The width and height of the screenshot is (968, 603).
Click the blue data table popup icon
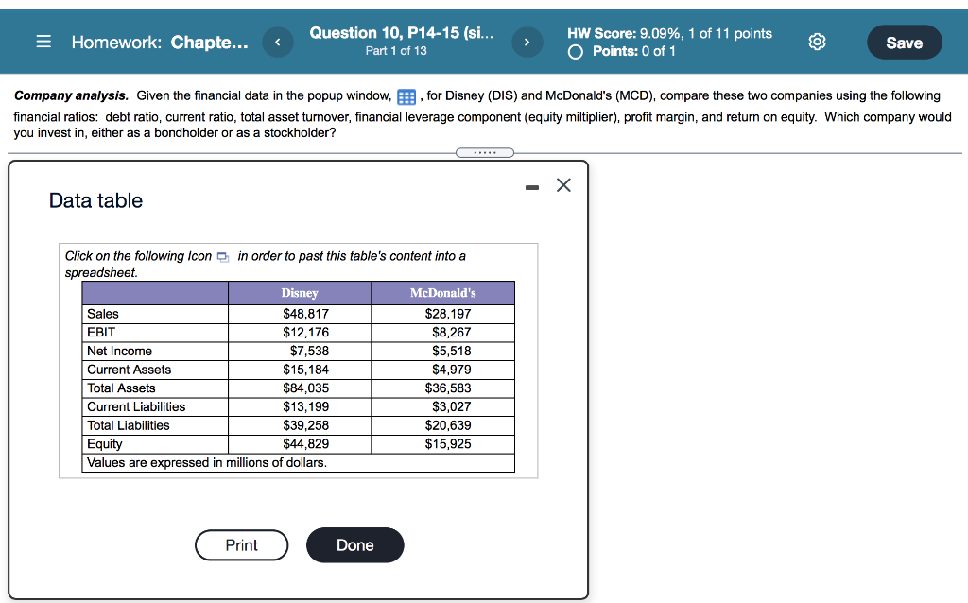pos(406,95)
